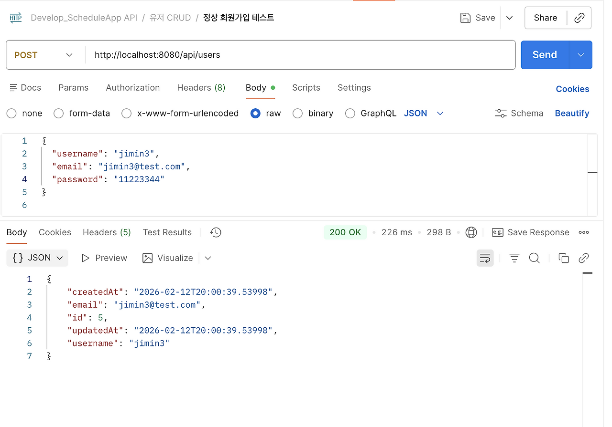Open the response JSON format dropdown
The image size is (612, 427).
tap(38, 258)
